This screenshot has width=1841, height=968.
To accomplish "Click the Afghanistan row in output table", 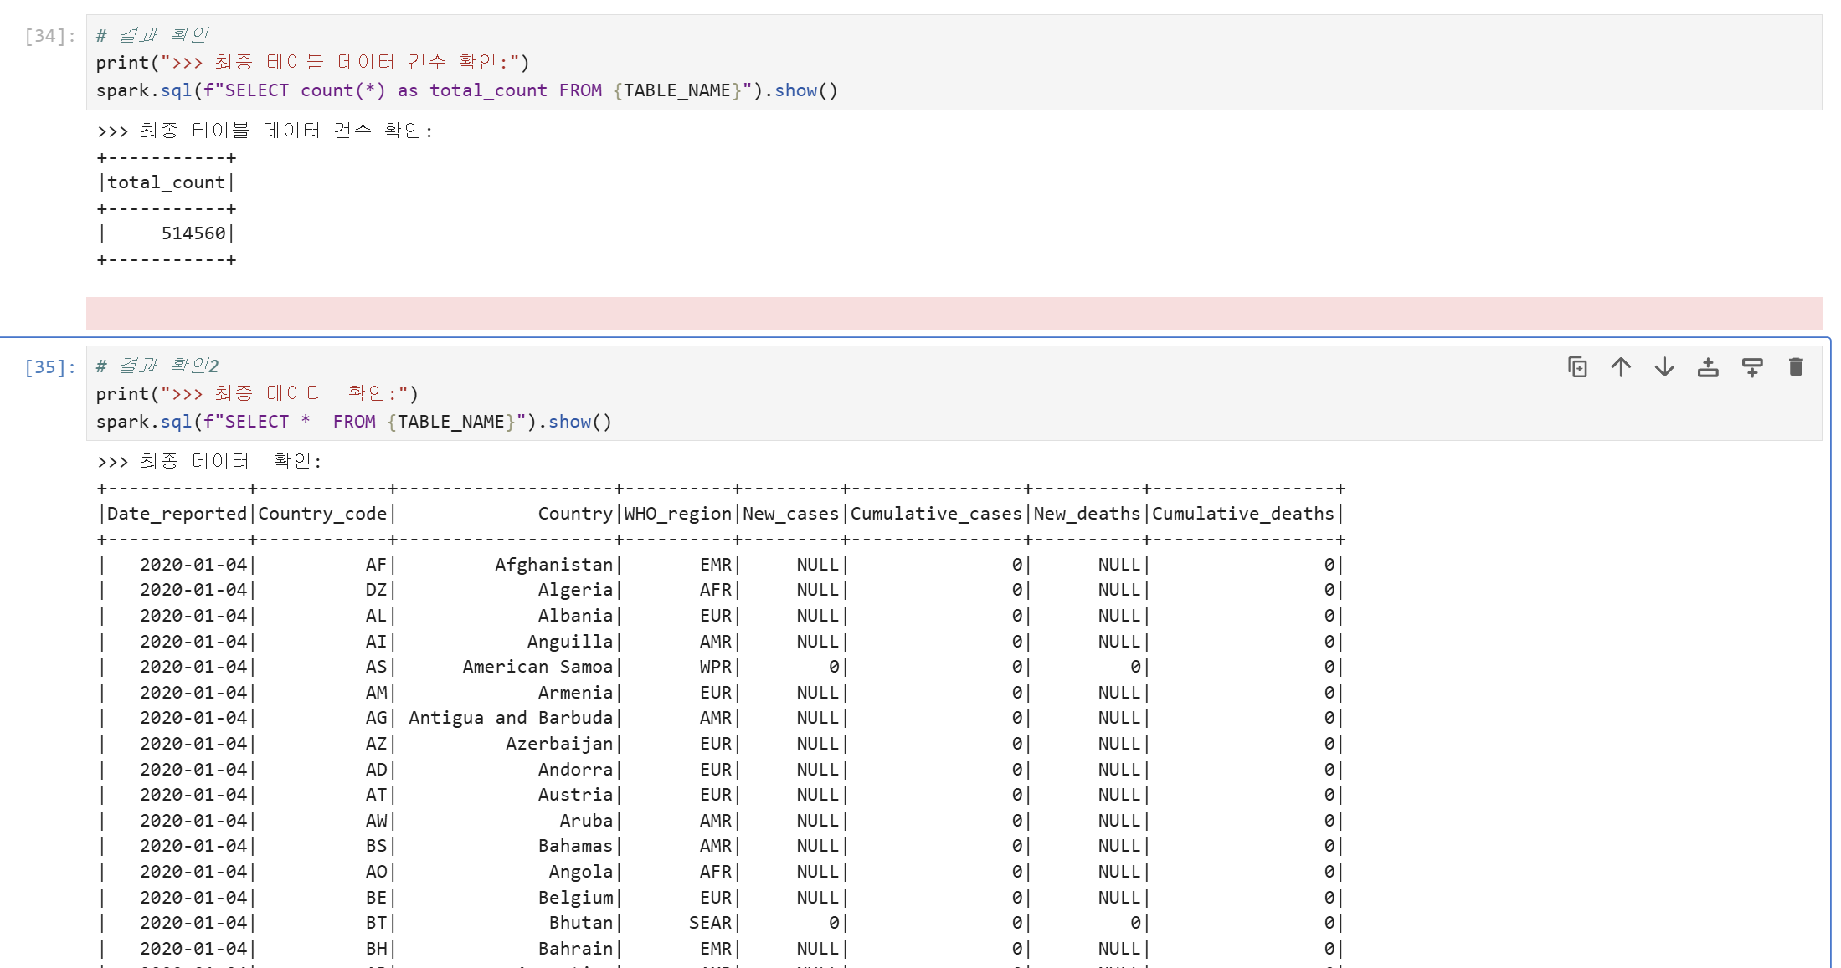I will (553, 565).
